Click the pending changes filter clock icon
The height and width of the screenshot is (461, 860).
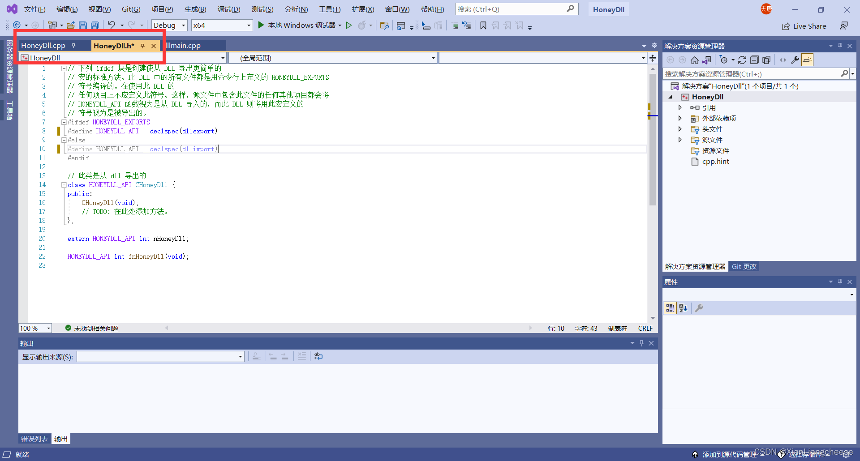724,60
